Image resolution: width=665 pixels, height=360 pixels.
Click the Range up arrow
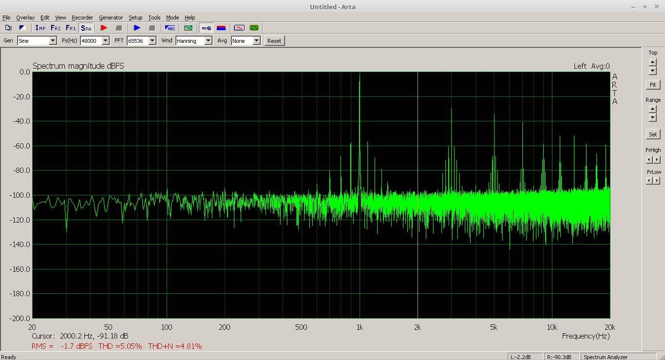[653, 109]
